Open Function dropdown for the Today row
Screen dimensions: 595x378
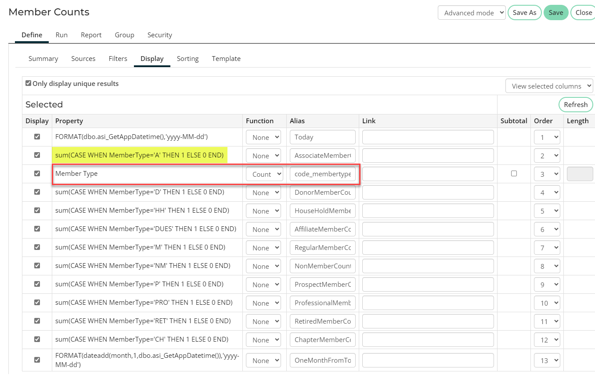click(x=263, y=137)
